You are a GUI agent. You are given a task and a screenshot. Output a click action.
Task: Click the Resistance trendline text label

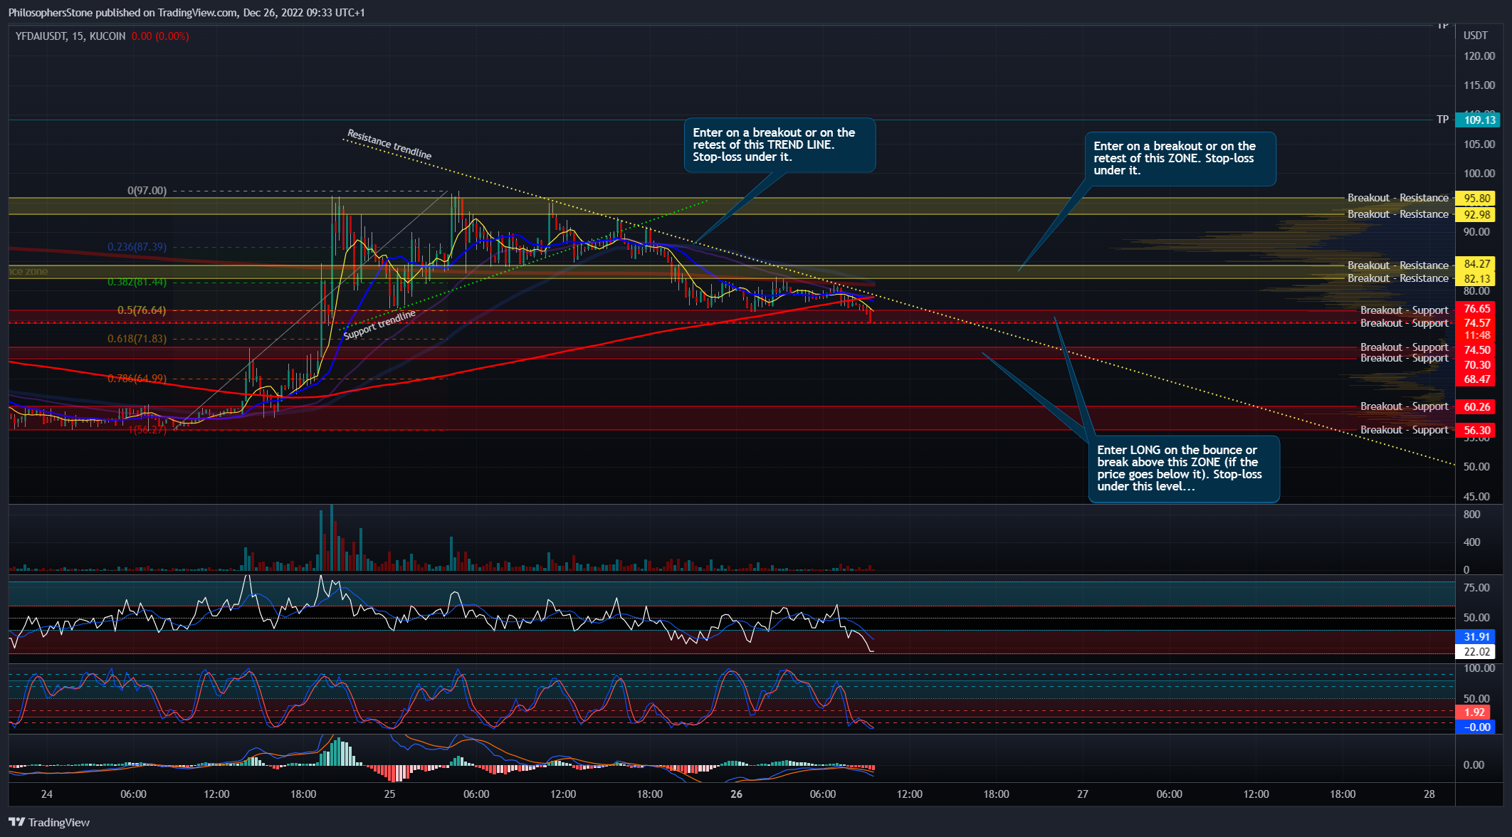(389, 144)
